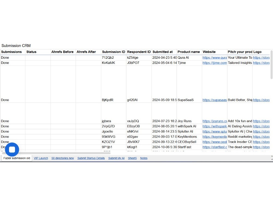Image resolution: width=273 pixels, height=204 pixels.
Task: Open the joyruns website link
Action: 215,121
